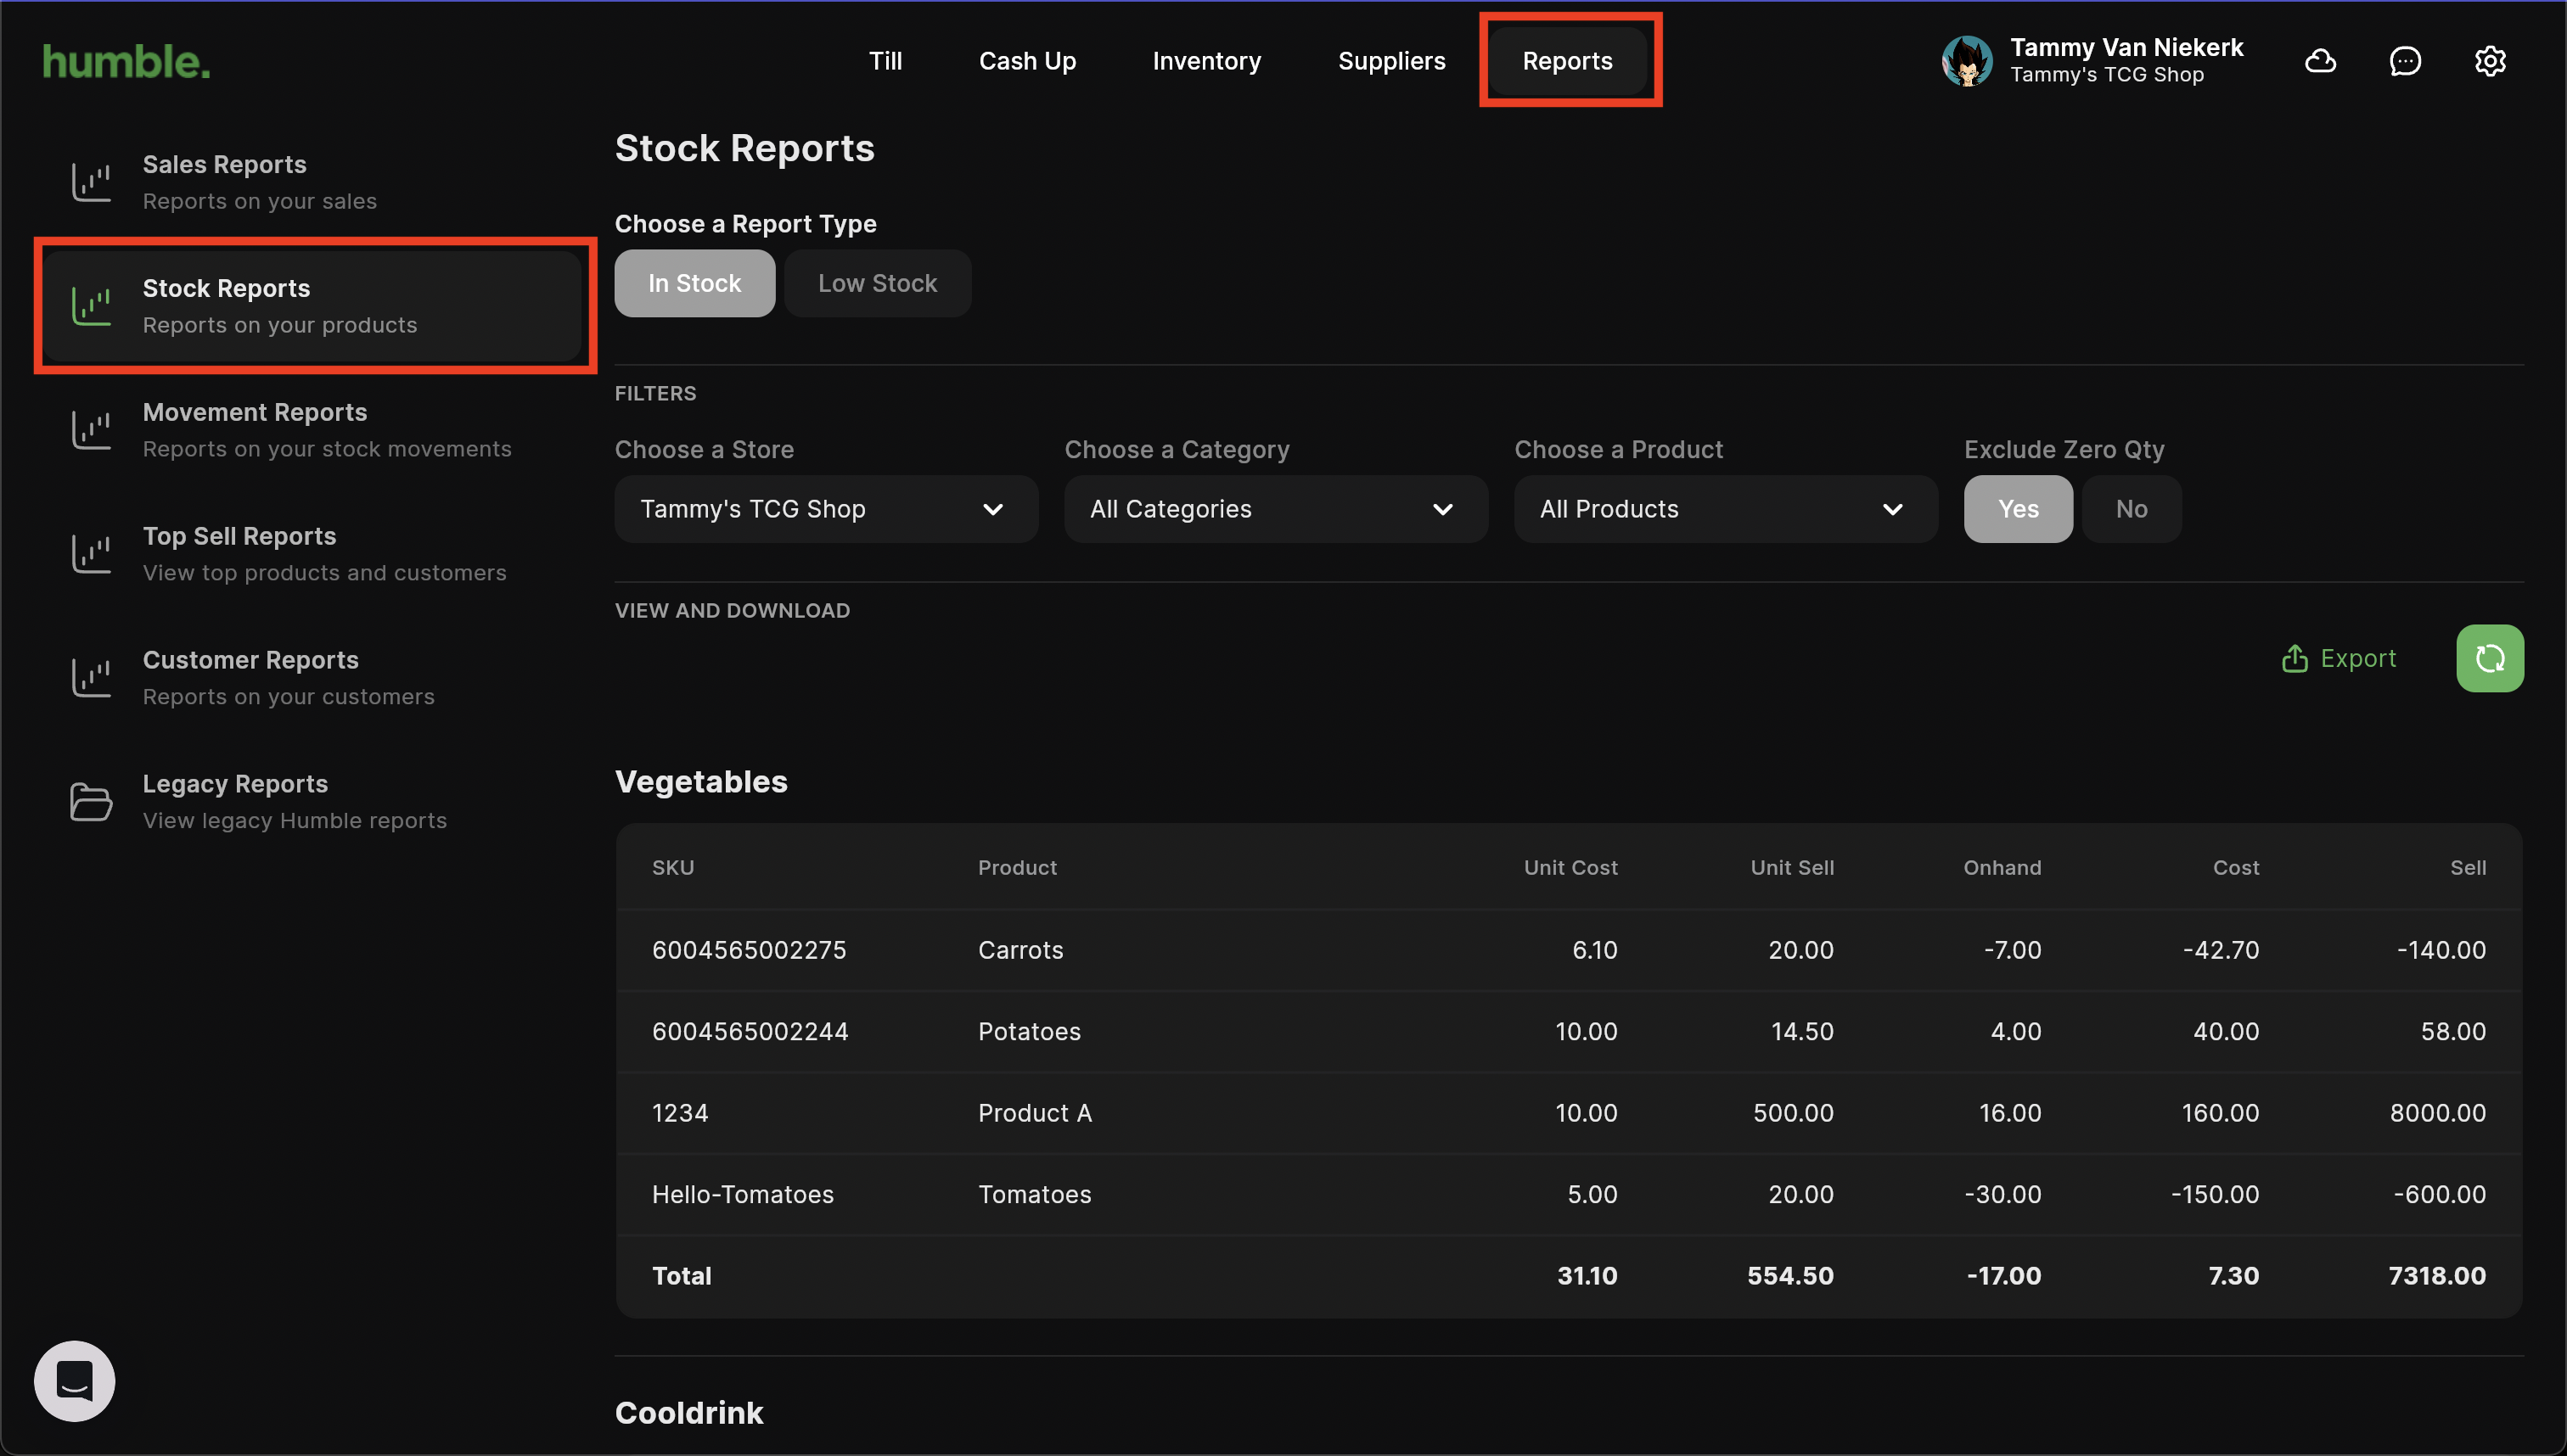2567x1456 pixels.
Task: Click the Legacy Reports folder icon
Action: [x=91, y=801]
